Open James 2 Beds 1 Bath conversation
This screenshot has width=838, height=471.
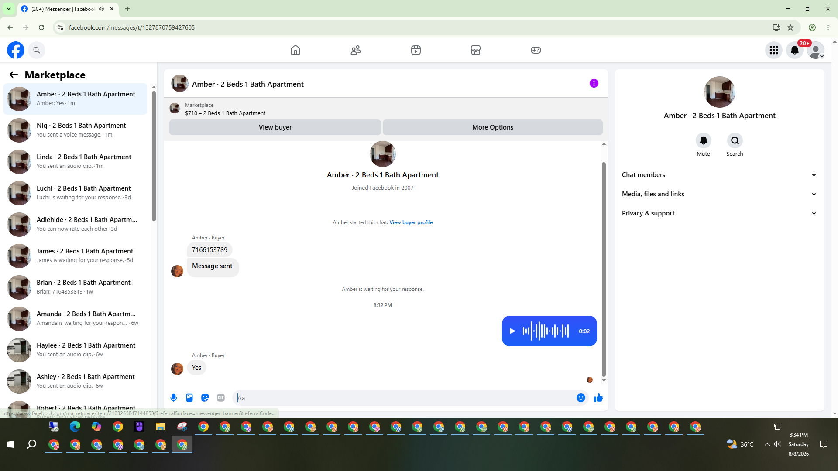click(75, 256)
